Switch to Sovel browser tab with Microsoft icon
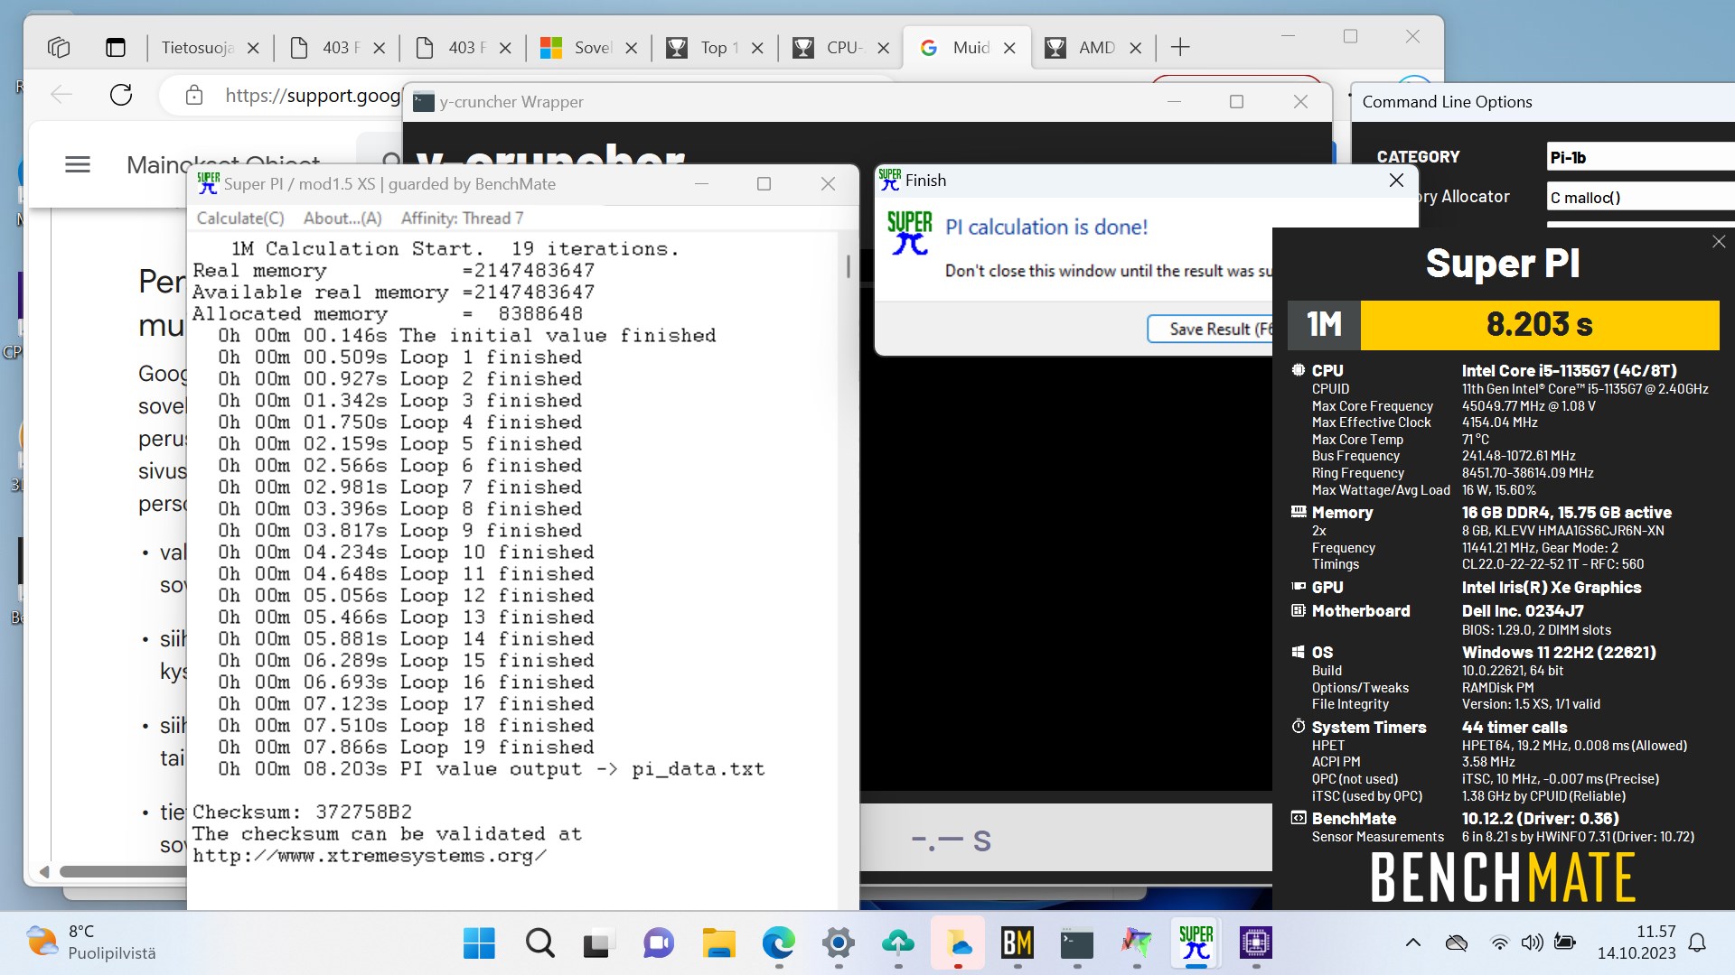 click(x=578, y=48)
